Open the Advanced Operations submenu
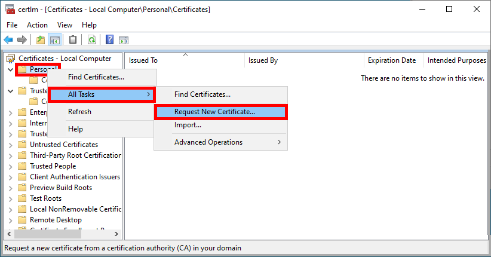 click(221, 142)
